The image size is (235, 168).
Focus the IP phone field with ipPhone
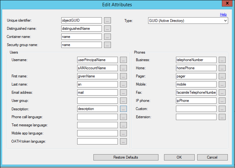pos(196,101)
